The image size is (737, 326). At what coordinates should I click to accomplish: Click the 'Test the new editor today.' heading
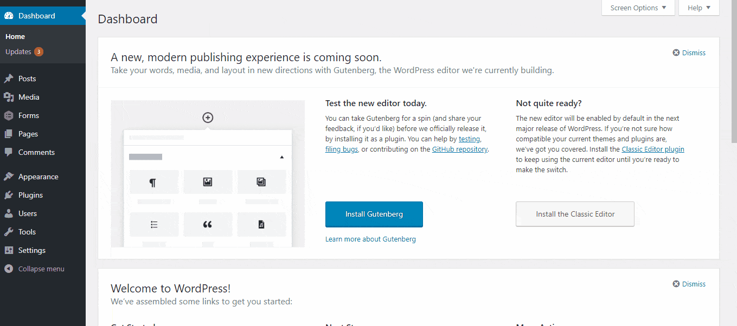pyautogui.click(x=376, y=103)
